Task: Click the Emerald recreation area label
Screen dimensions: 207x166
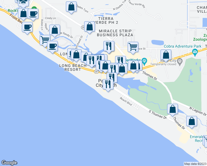Action: (x=196, y=139)
